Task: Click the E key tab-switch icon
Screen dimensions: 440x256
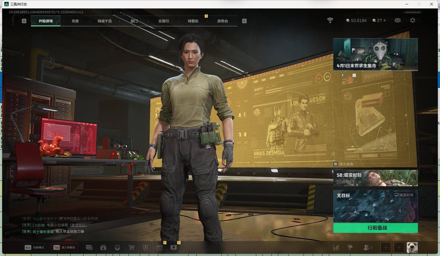Action: click(244, 21)
